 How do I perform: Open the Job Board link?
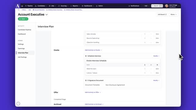(162, 14)
